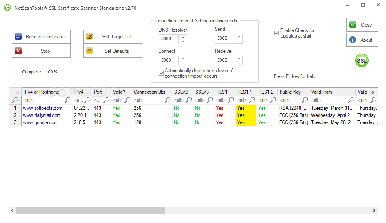This screenshot has width=386, height=223.
Task: Open the IPv4 column filter search icon
Action: pos(88,100)
